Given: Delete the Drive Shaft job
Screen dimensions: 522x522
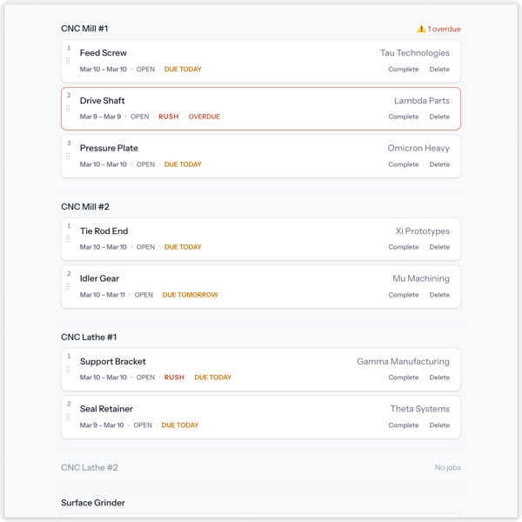Looking at the screenshot, I should [439, 117].
